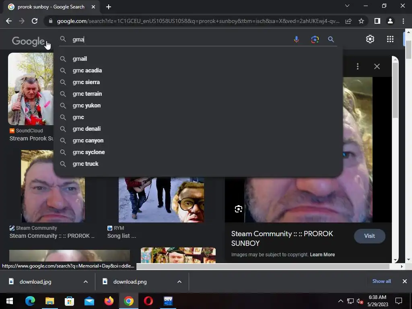
Task: Open Microsoft Store from taskbar
Action: click(69, 301)
